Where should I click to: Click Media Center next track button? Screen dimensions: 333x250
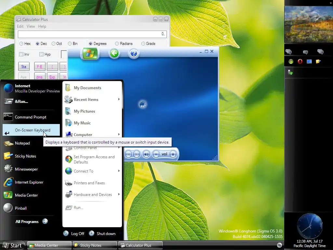click(137, 154)
